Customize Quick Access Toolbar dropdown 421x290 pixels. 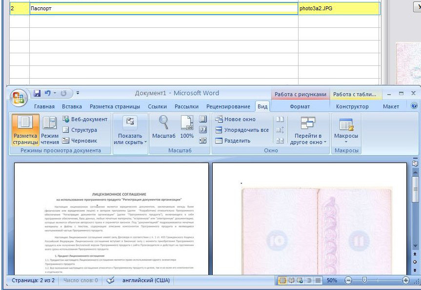coord(78,93)
